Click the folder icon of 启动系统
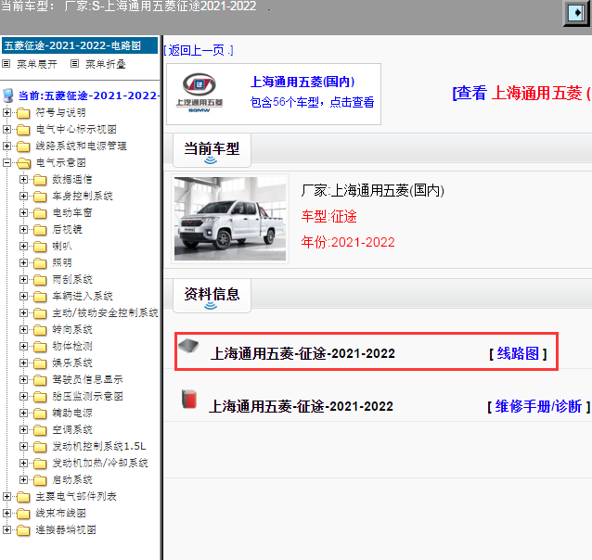This screenshot has height=560, width=592. point(40,480)
